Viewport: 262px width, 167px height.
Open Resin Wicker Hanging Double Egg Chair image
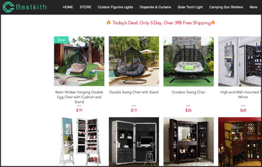(x=79, y=61)
